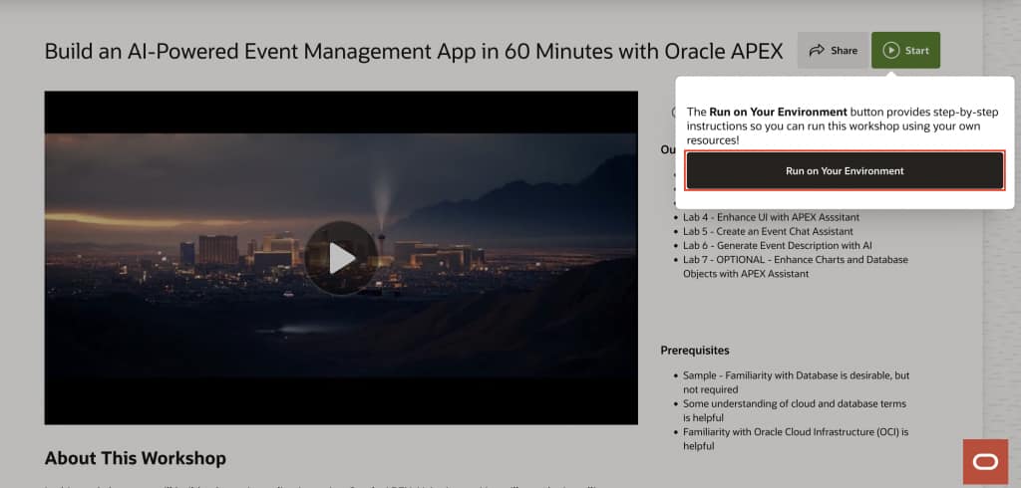Click "Familiarity with Oracle Cloud Infrastructure" bullet
The width and height of the screenshot is (1021, 488).
(x=796, y=438)
